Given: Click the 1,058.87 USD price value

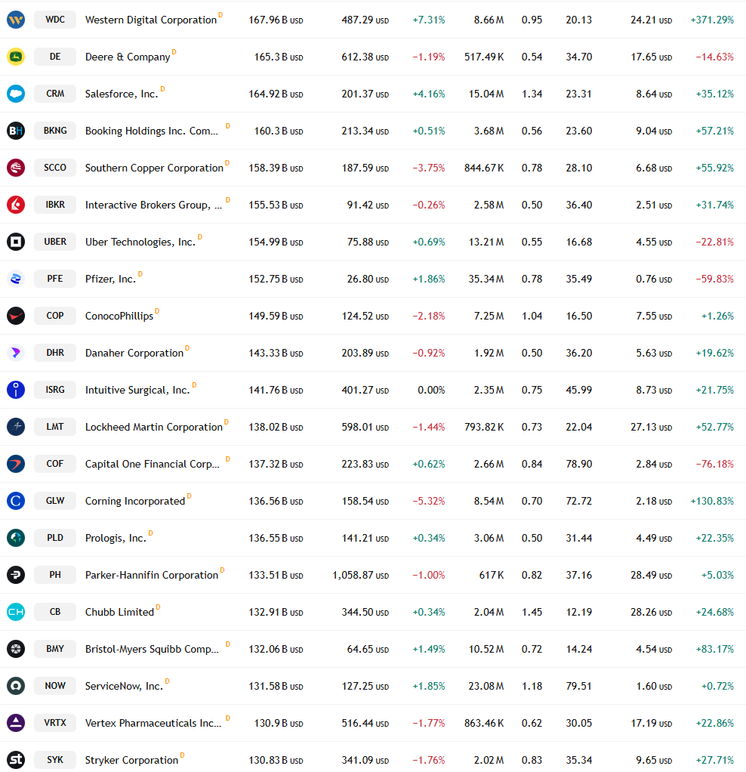Looking at the screenshot, I should pos(361,575).
